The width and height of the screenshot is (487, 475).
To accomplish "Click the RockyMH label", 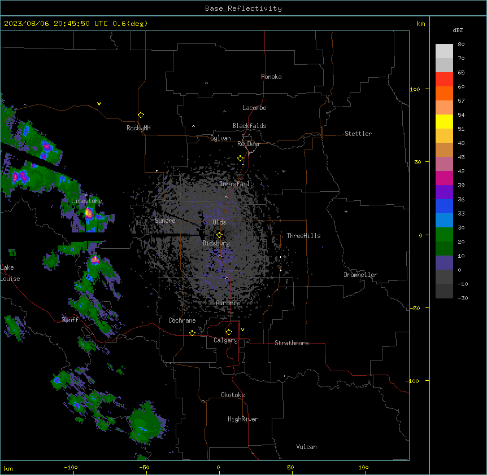I will [x=138, y=128].
